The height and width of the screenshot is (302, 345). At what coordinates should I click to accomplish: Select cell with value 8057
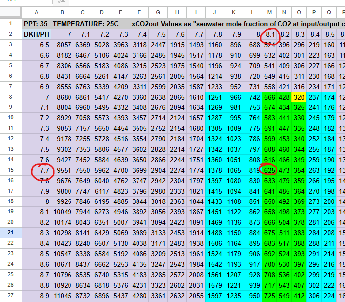pyautogui.click(x=62, y=45)
